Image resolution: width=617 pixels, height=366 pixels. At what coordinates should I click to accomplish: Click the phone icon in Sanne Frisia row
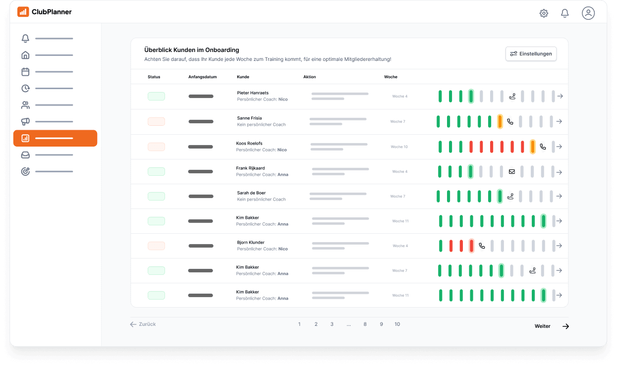click(510, 121)
